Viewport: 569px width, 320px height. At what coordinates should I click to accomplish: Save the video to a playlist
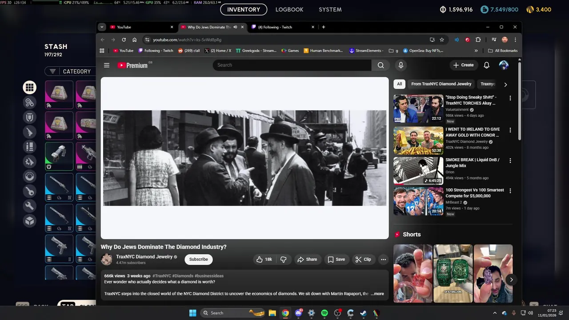(x=336, y=259)
